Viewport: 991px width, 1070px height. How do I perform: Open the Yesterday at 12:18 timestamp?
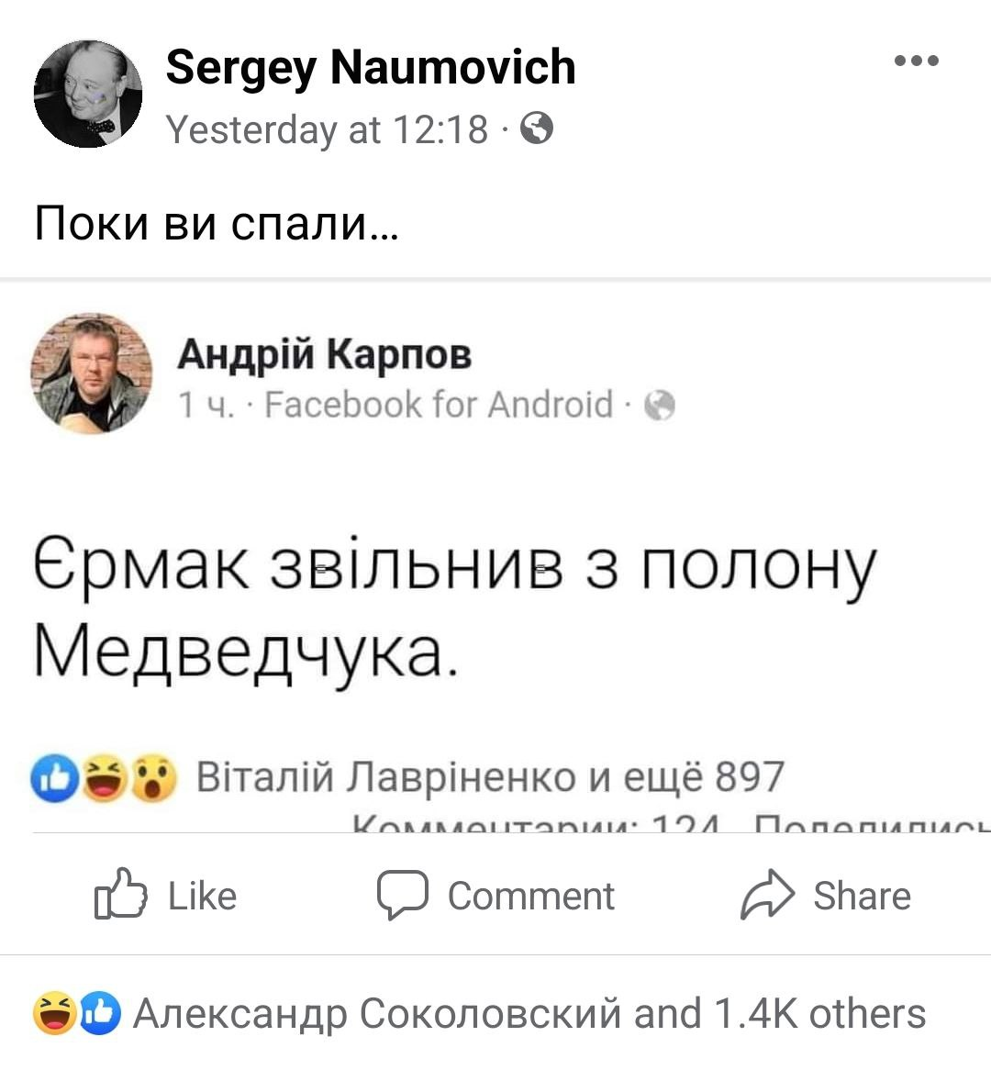[x=327, y=129]
